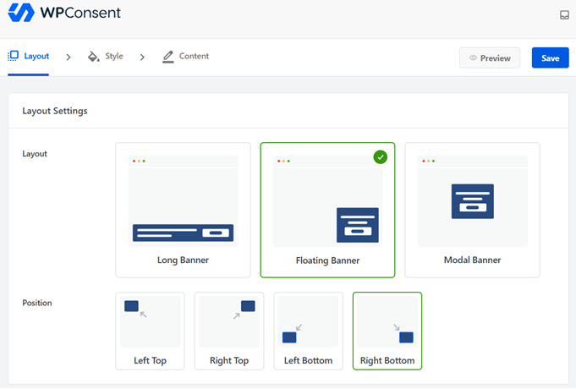The height and width of the screenshot is (389, 576).
Task: Click the chevron after Layout step
Action: (69, 58)
